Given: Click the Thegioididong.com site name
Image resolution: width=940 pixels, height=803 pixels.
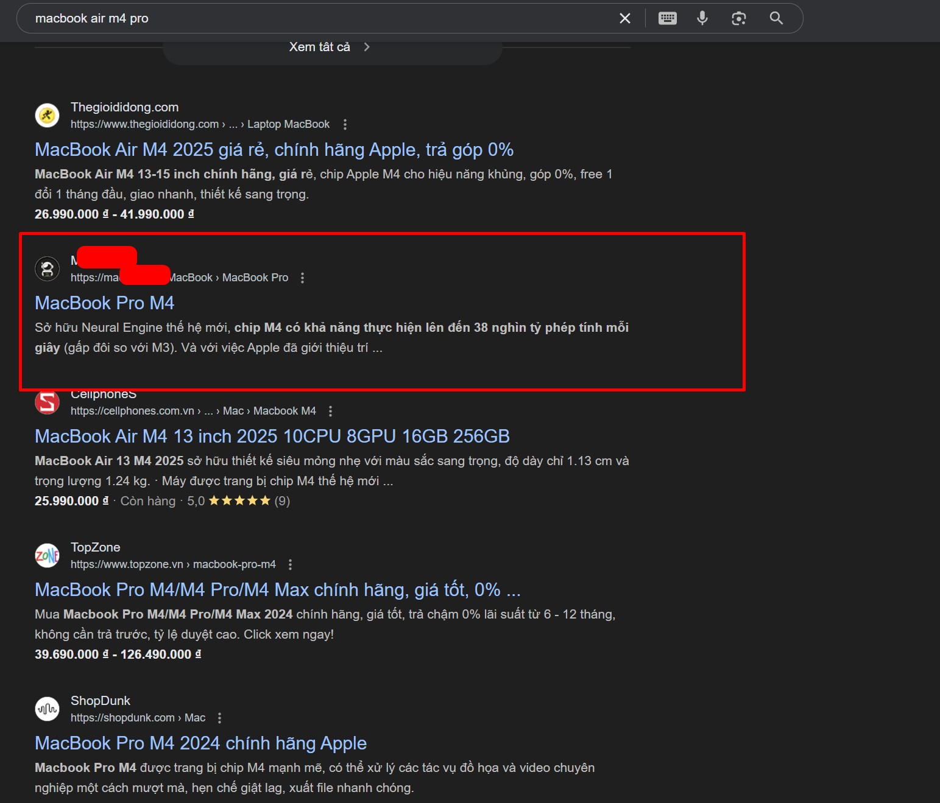Looking at the screenshot, I should click(x=125, y=107).
